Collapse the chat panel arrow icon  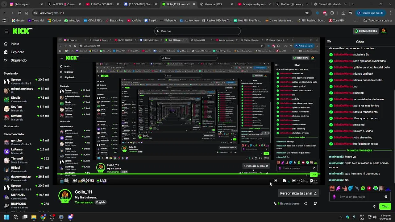[x=329, y=42]
